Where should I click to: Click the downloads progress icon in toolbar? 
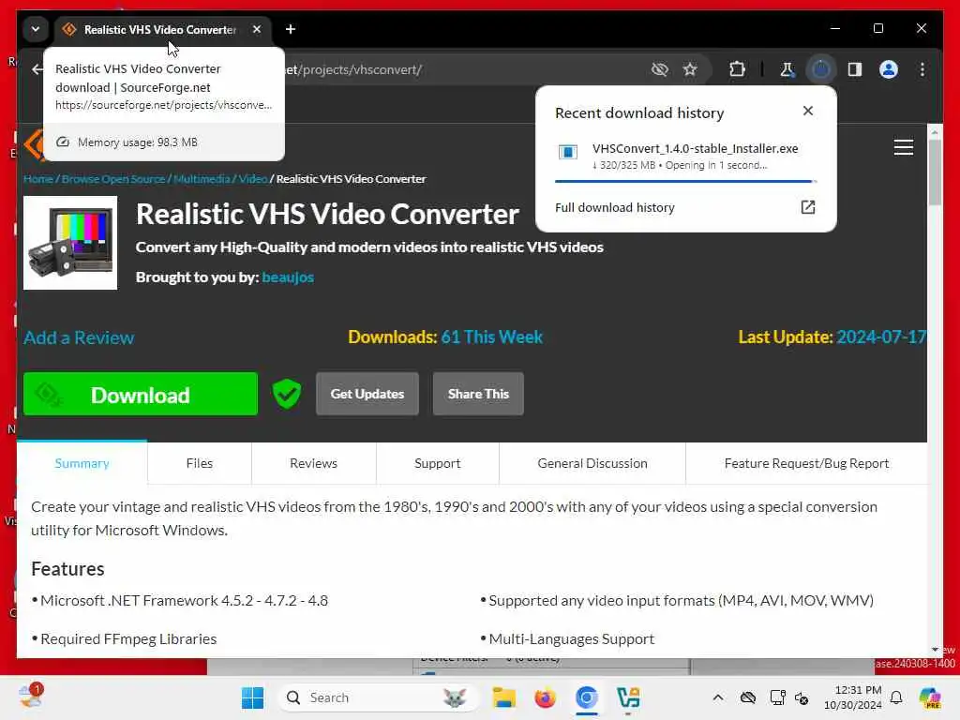point(820,69)
